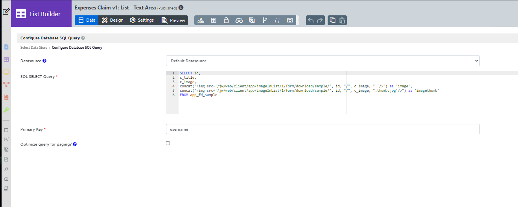
Task: Click the redo arrow button
Action: click(x=320, y=20)
